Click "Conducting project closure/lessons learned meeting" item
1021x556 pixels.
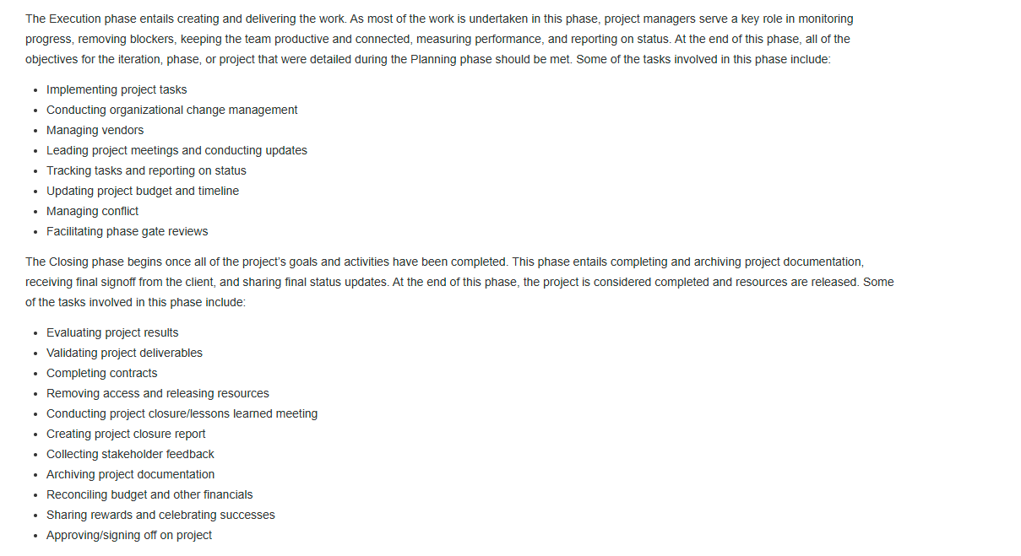coord(182,413)
